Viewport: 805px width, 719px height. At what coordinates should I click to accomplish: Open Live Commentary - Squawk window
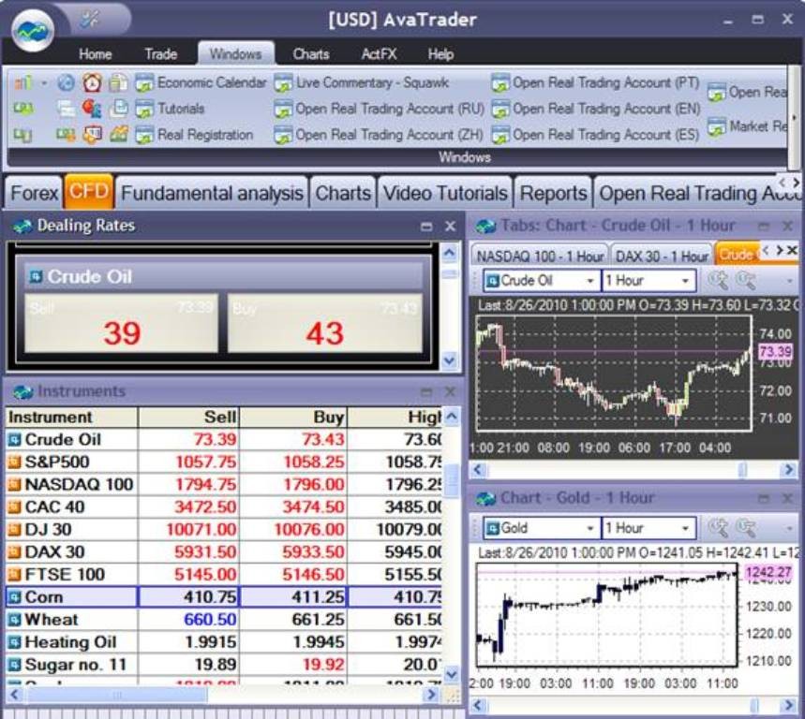(x=362, y=82)
